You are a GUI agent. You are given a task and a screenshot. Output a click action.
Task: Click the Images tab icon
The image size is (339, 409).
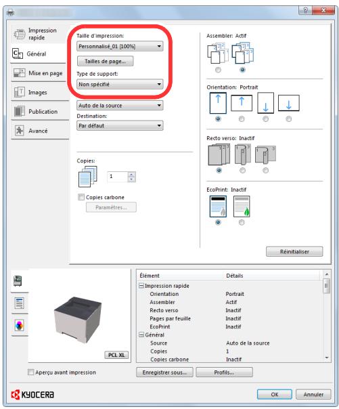[19, 92]
